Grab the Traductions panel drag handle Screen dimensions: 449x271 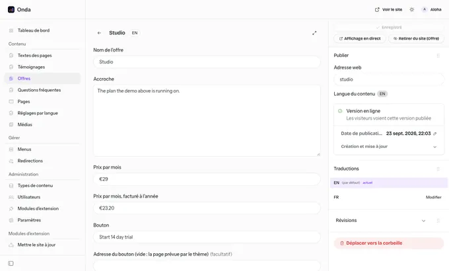point(438,169)
